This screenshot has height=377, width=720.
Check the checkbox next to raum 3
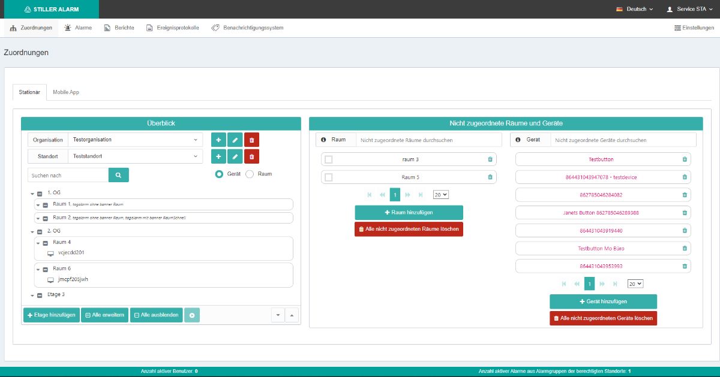pyautogui.click(x=328, y=159)
